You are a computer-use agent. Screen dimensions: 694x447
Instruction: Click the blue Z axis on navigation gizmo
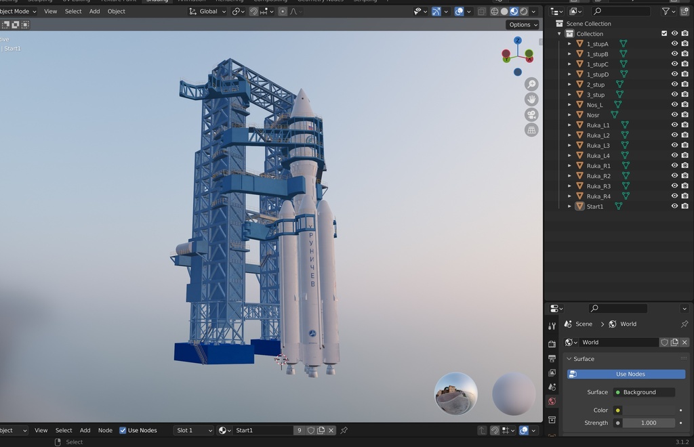pyautogui.click(x=517, y=41)
